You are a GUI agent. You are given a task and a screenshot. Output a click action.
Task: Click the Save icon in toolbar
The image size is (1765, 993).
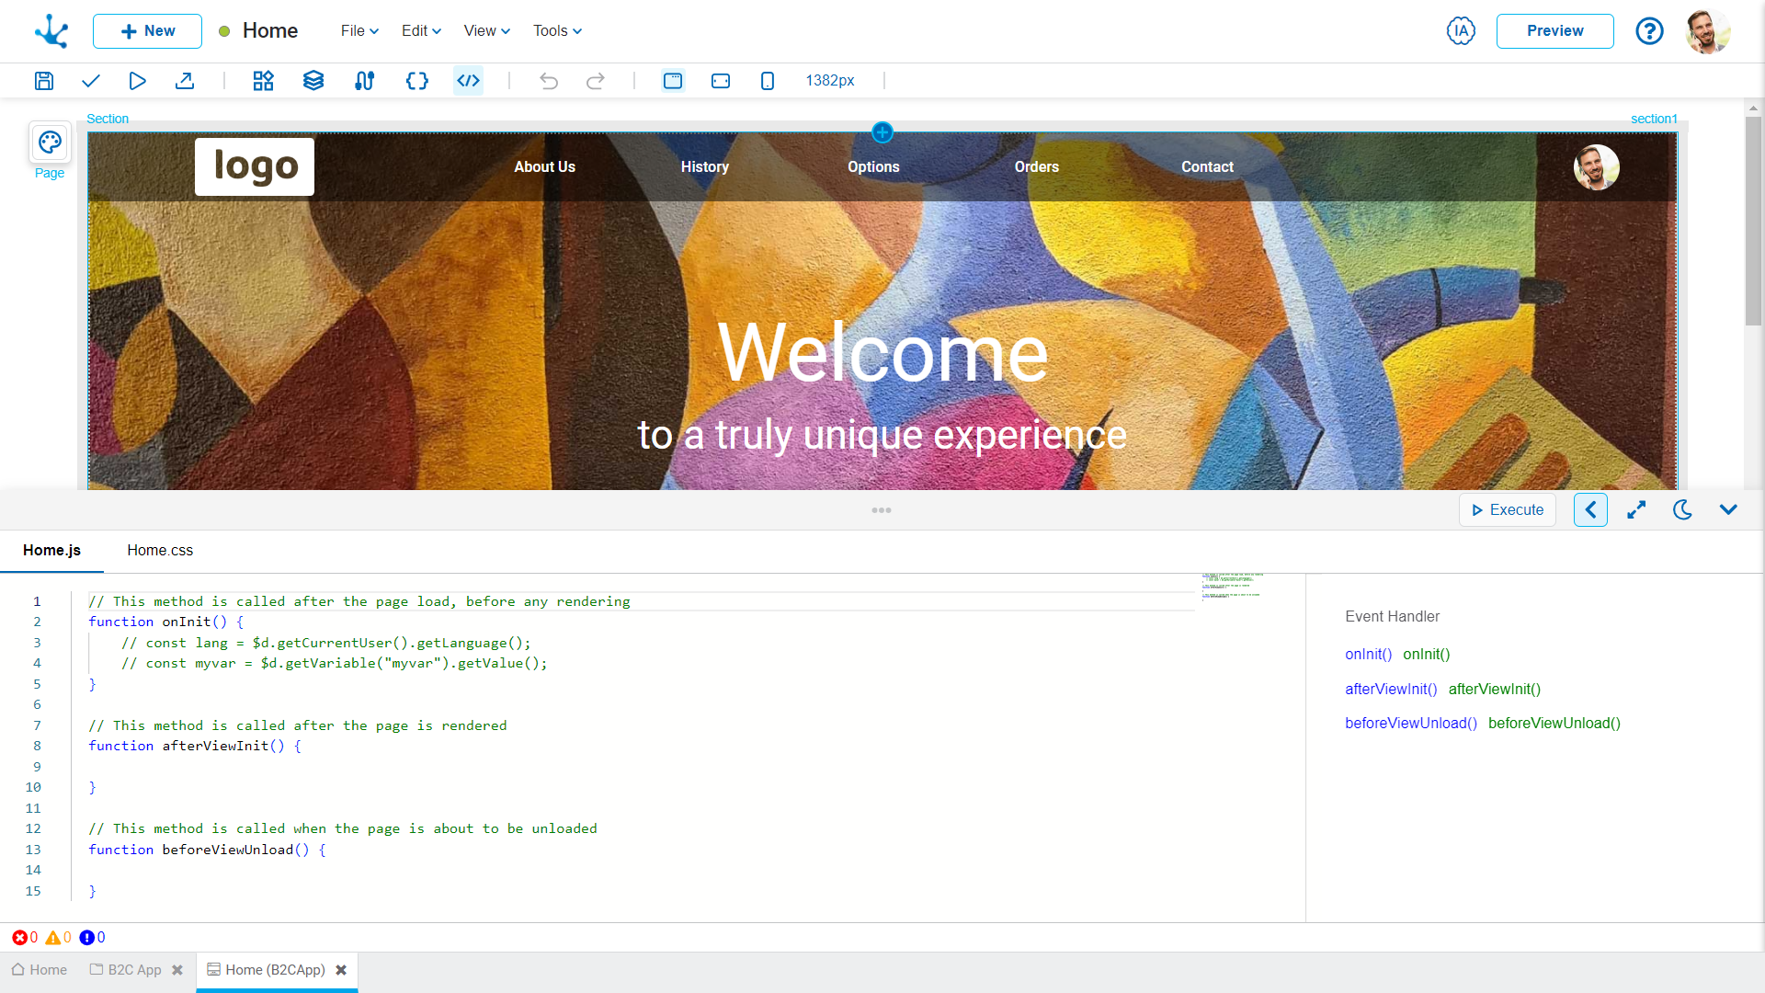pos(44,81)
